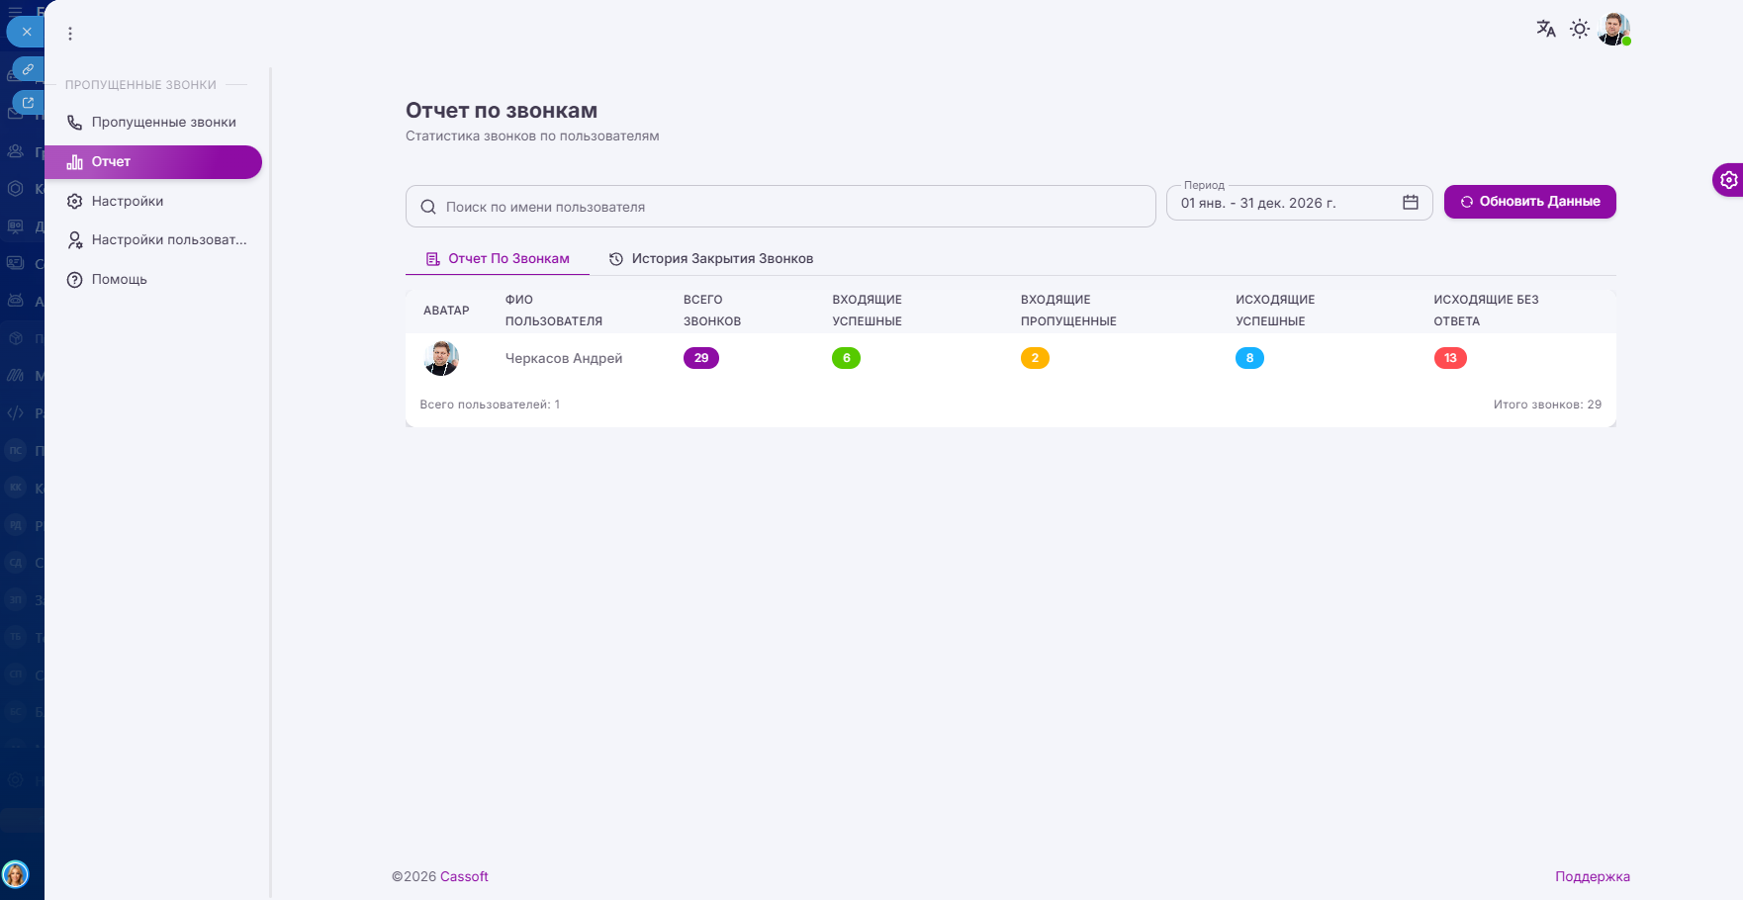Viewport: 1743px width, 900px height.
Task: Open Настройки пользователя with the user-gear icon
Action: tap(156, 240)
